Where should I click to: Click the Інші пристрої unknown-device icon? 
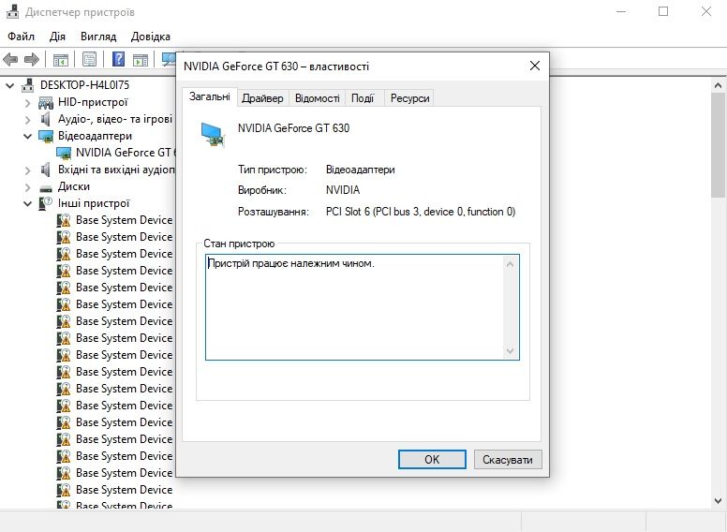(45, 203)
